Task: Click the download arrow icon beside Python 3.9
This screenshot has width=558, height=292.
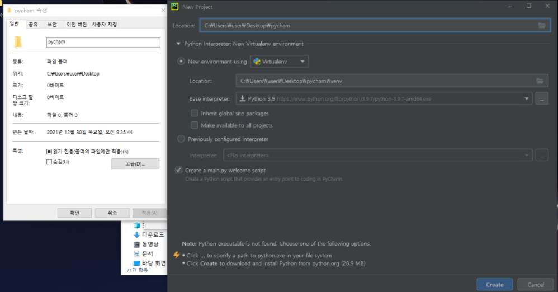Action: click(x=242, y=98)
